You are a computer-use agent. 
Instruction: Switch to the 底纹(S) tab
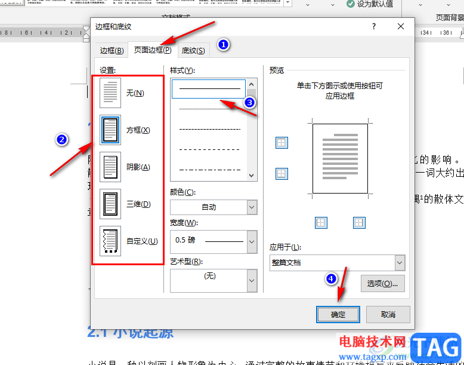(x=193, y=50)
